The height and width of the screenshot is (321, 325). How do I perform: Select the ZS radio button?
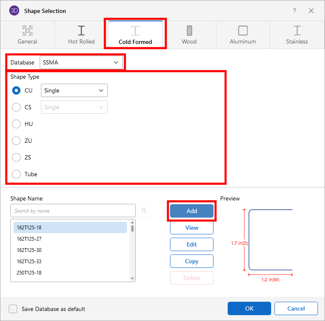pyautogui.click(x=16, y=157)
